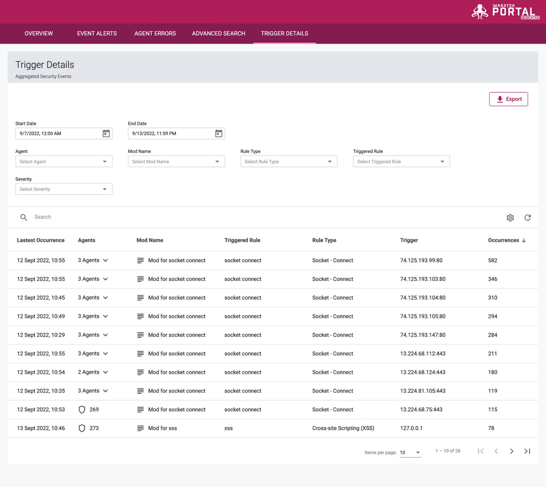Open mod details icon for 74.125.193.105:80 row

[x=140, y=317]
